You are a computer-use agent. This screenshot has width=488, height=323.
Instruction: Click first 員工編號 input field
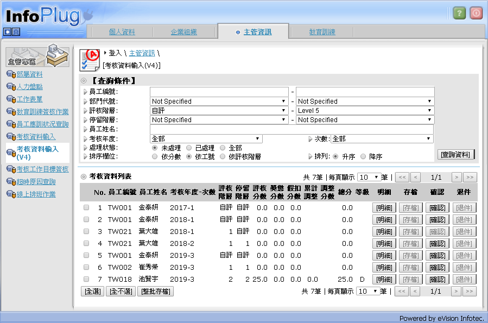tap(219, 92)
